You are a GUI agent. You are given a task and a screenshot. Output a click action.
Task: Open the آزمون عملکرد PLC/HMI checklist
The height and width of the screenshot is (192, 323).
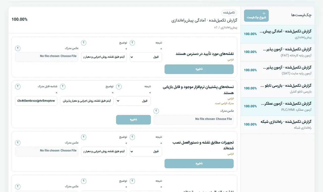tap(278, 107)
